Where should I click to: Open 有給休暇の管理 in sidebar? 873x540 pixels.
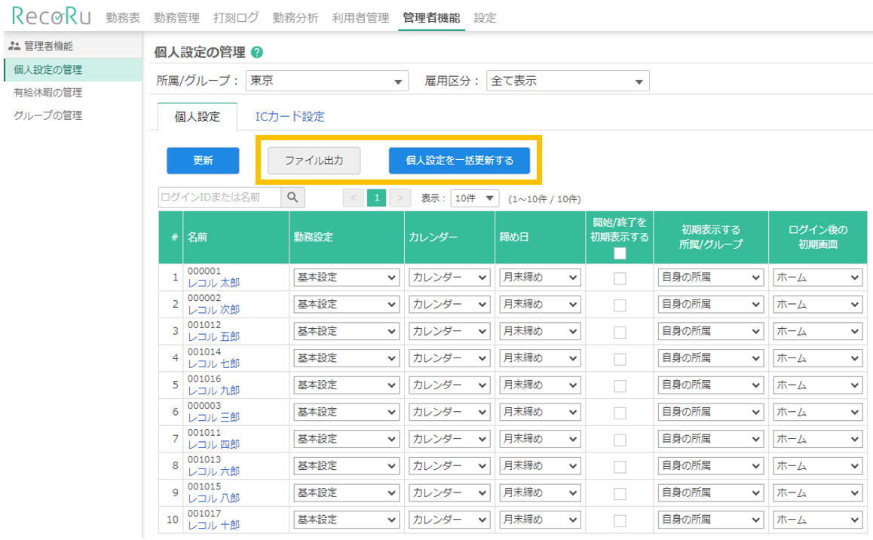[48, 93]
